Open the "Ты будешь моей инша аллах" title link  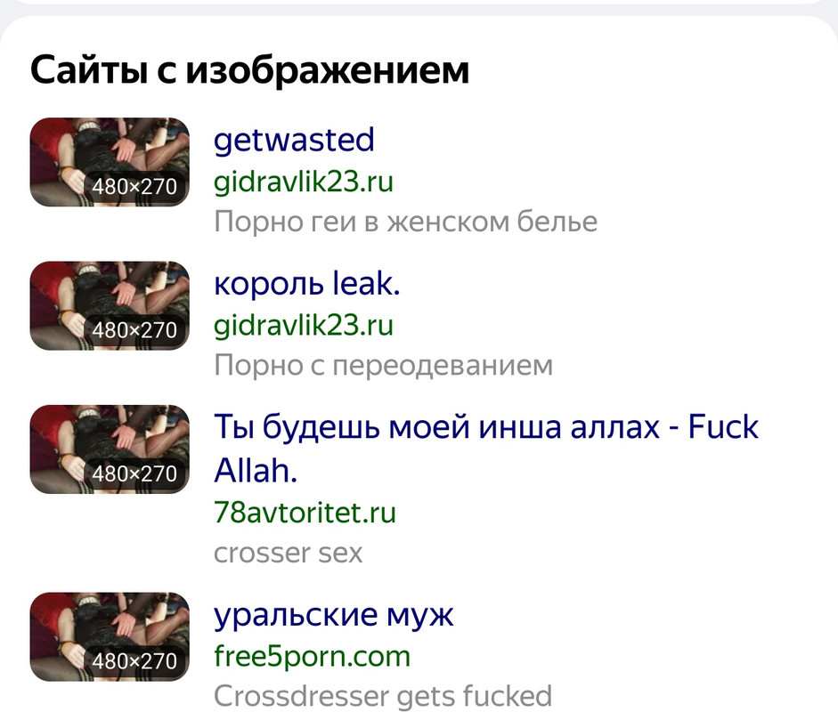(486, 449)
